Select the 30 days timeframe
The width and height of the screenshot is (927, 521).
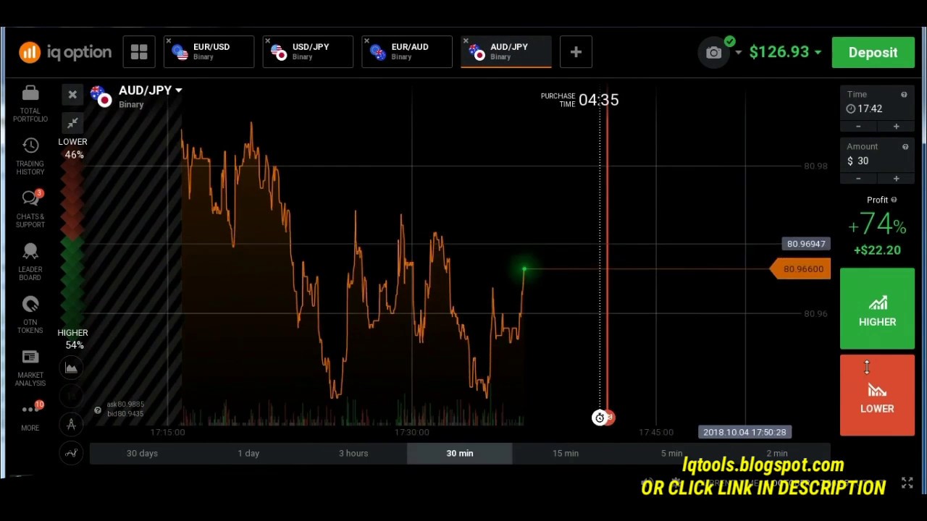click(x=142, y=453)
